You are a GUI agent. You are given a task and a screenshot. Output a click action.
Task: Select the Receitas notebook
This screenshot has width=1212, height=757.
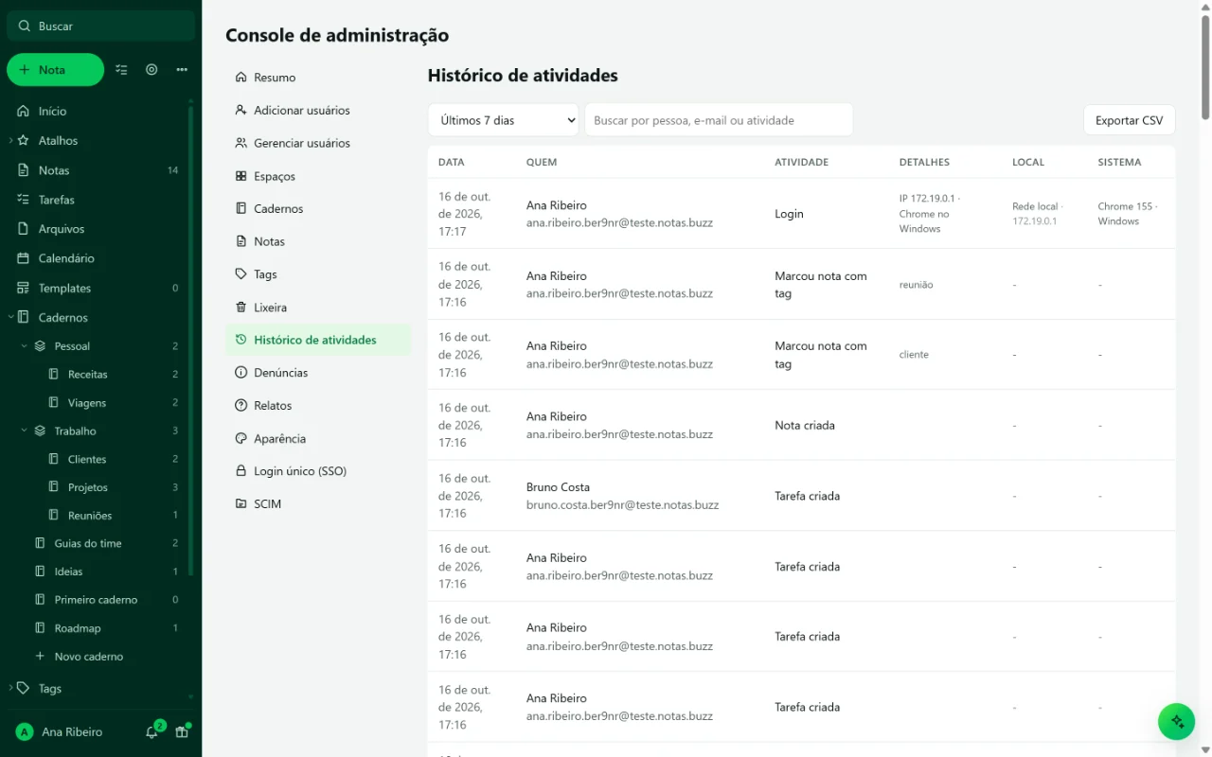(88, 375)
